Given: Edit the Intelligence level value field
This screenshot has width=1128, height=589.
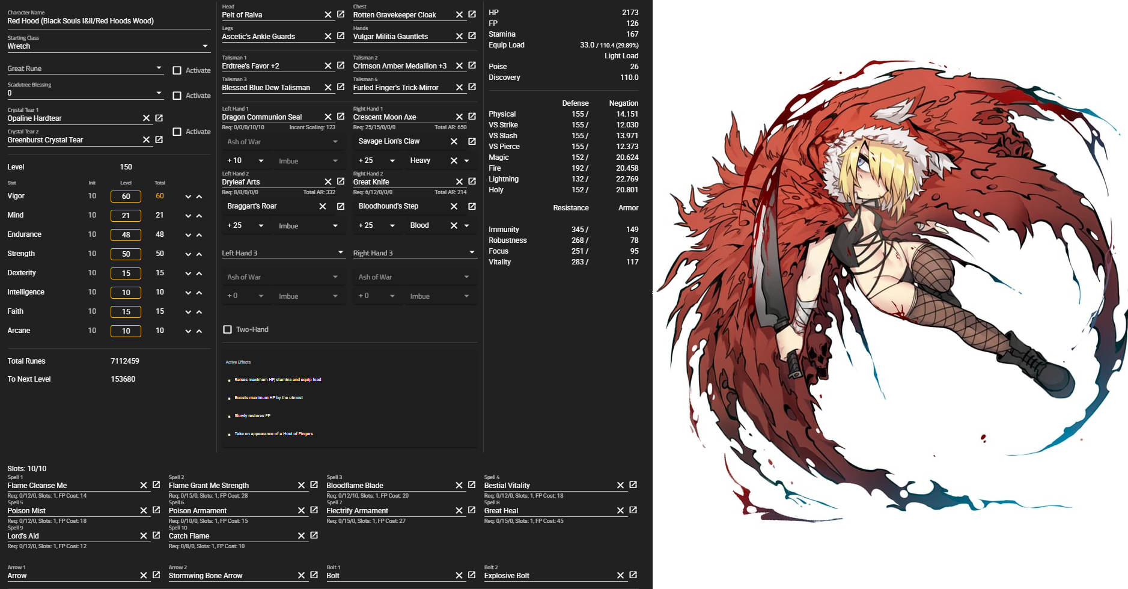Looking at the screenshot, I should click(126, 292).
